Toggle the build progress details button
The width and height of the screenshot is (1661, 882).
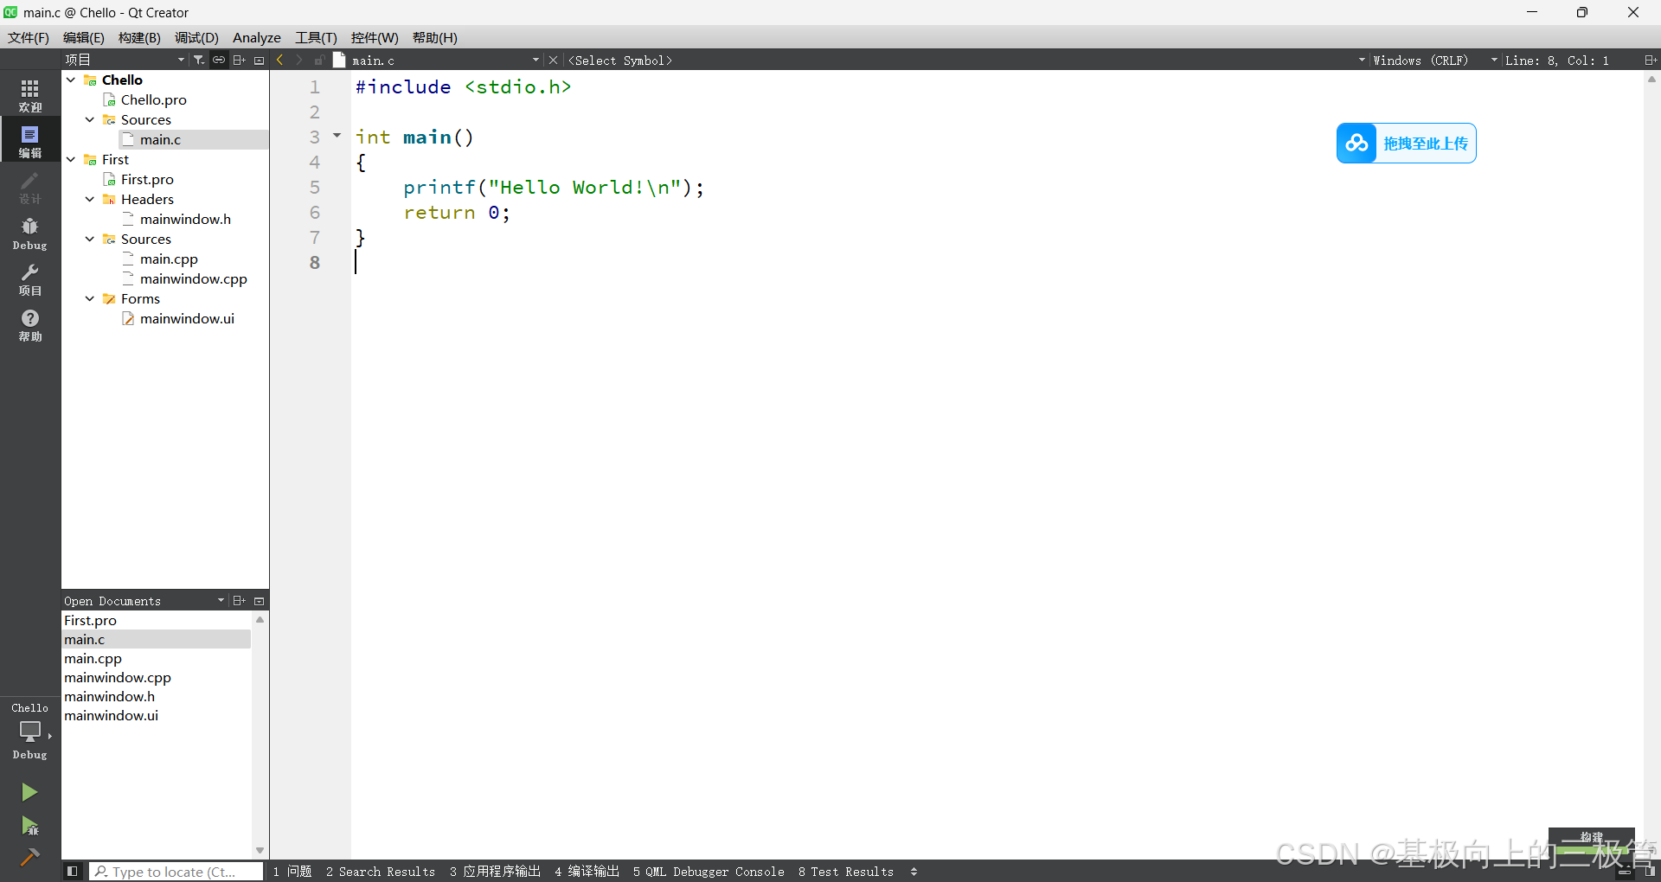[x=1625, y=871]
